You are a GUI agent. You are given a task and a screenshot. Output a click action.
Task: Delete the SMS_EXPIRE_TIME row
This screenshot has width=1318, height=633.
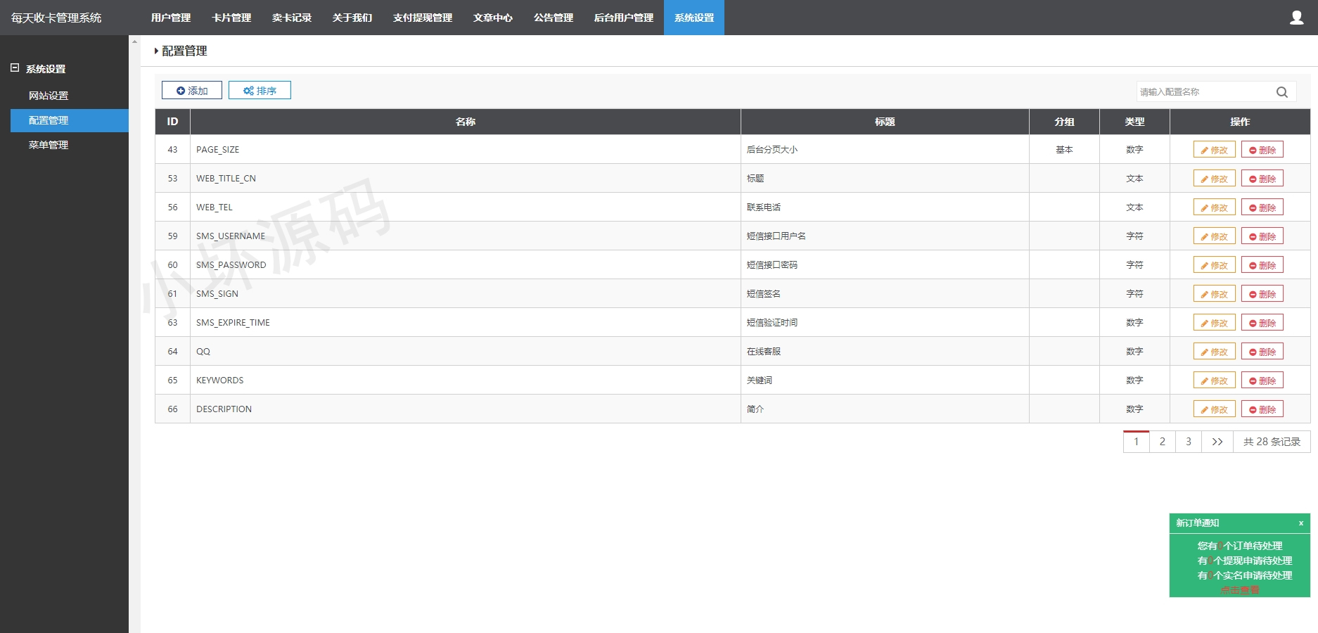pos(1262,323)
